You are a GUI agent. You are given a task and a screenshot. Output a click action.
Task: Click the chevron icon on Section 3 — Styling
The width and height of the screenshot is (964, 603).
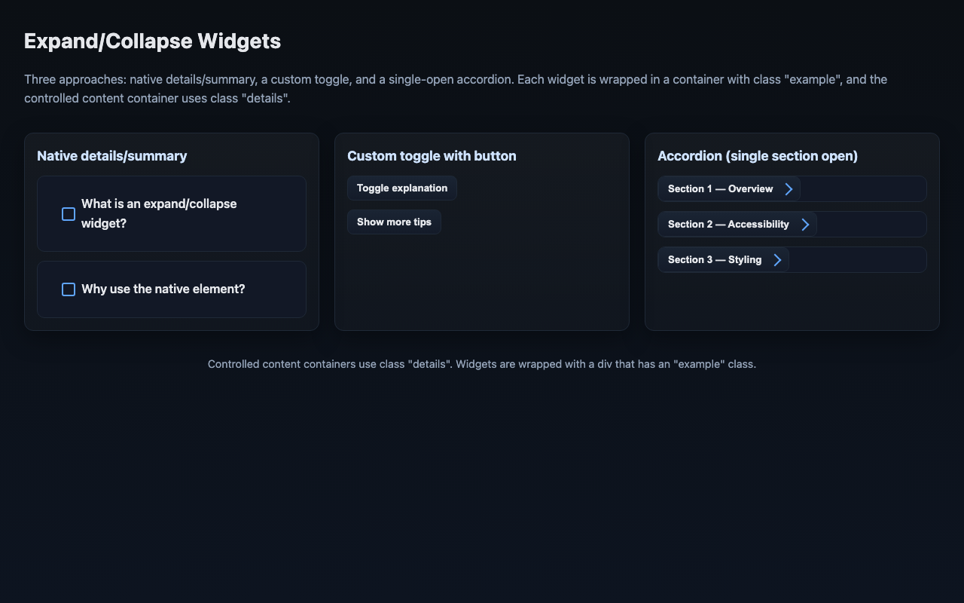[x=776, y=259]
